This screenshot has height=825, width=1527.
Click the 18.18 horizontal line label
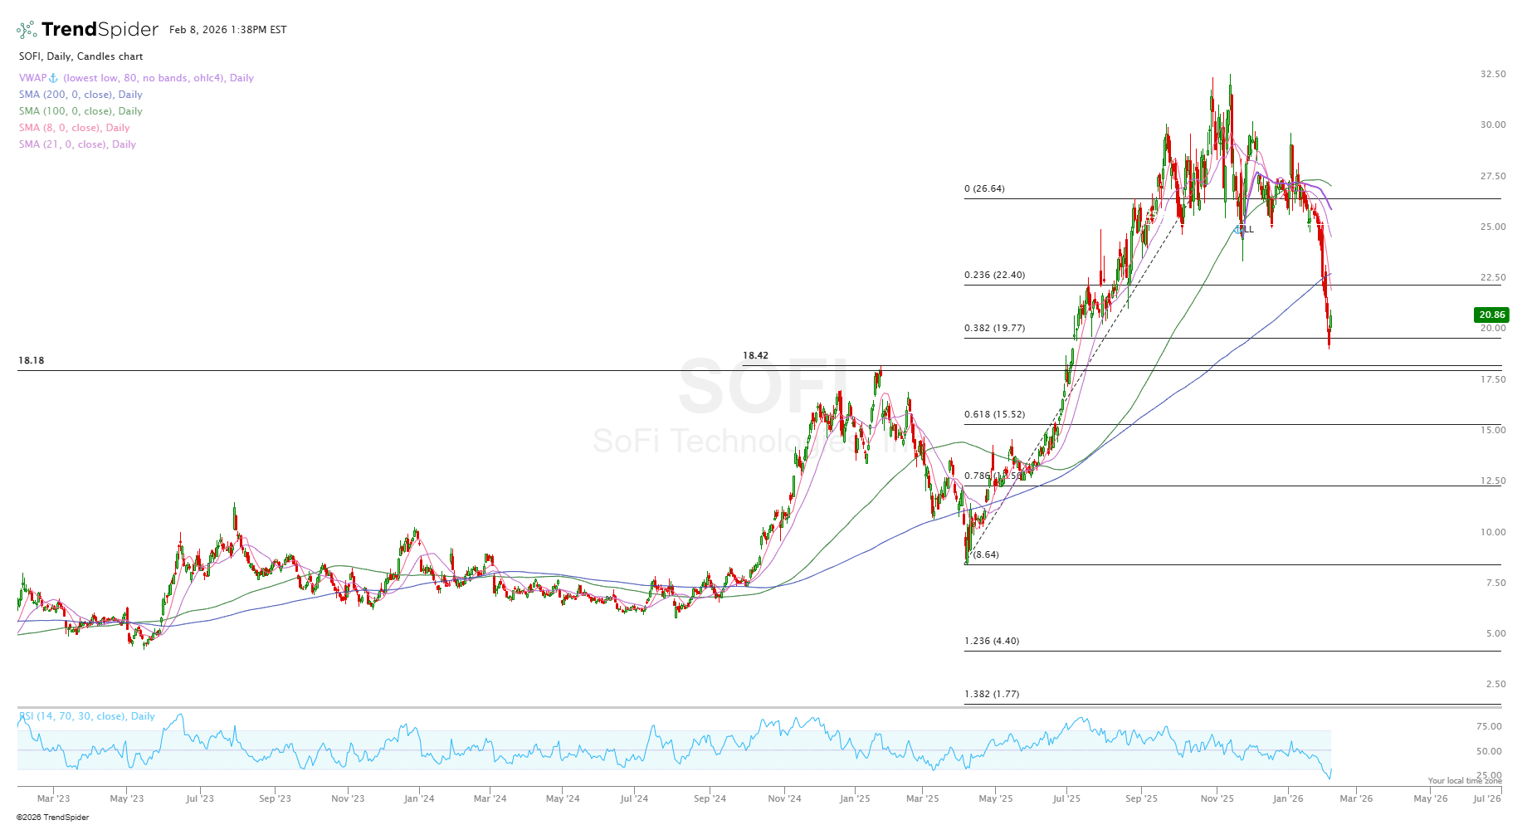(32, 361)
